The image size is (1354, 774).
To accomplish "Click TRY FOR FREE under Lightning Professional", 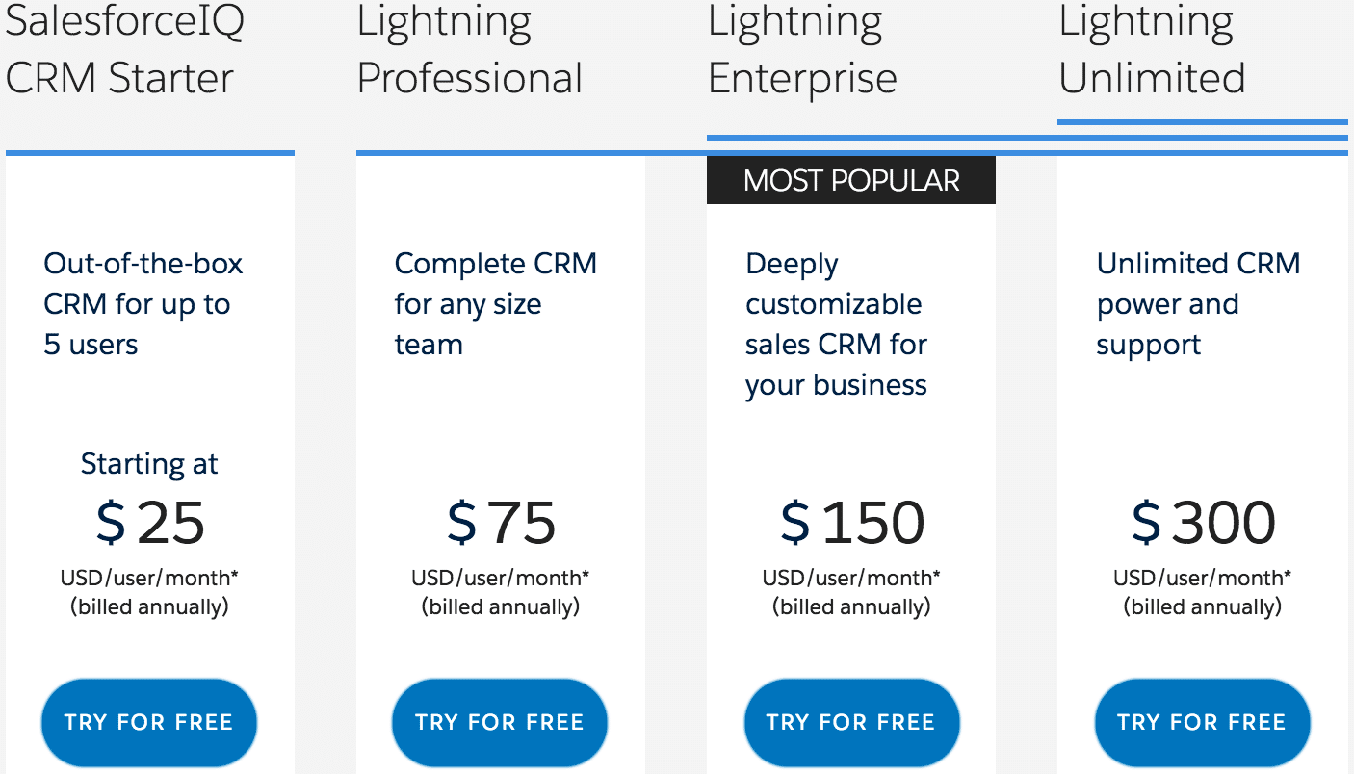I will [x=499, y=722].
